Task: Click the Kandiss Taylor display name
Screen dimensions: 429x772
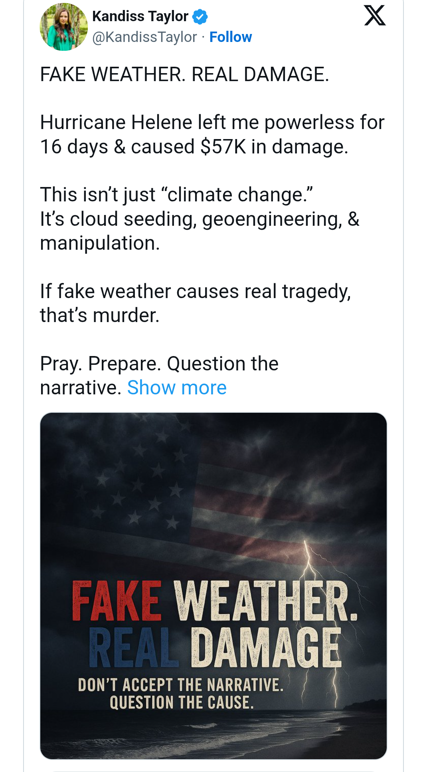Action: [x=140, y=16]
